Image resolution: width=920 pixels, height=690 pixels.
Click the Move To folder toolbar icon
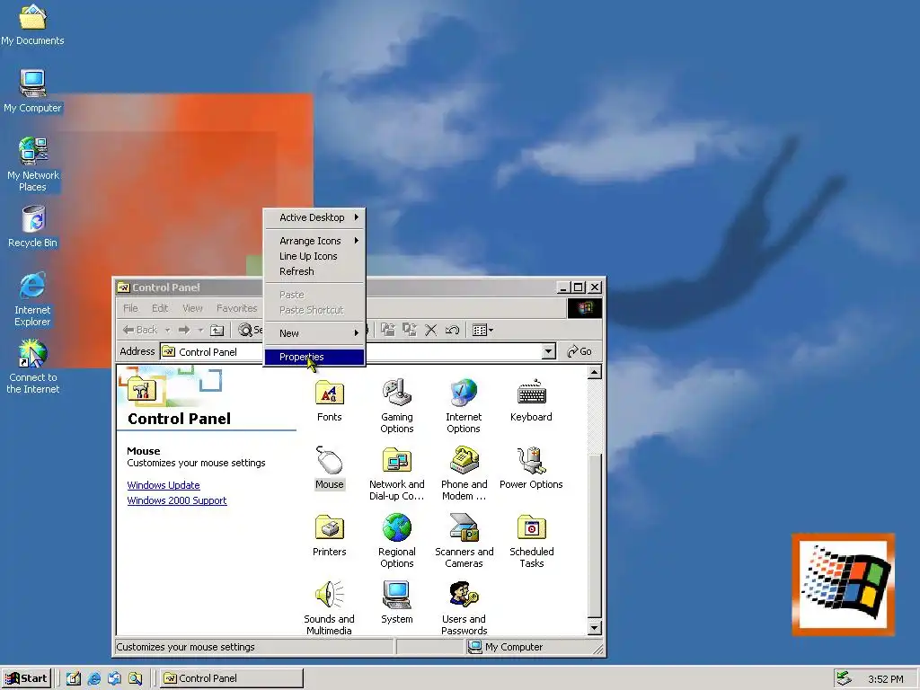(388, 330)
